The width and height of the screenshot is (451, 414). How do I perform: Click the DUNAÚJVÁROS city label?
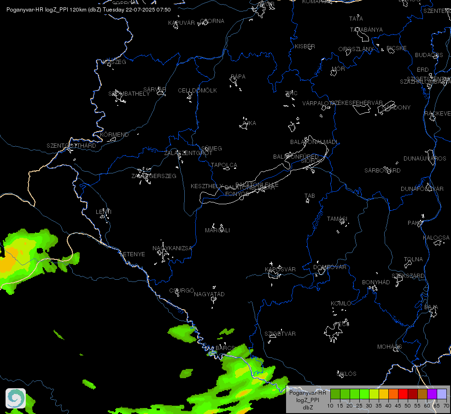[x=425, y=159]
